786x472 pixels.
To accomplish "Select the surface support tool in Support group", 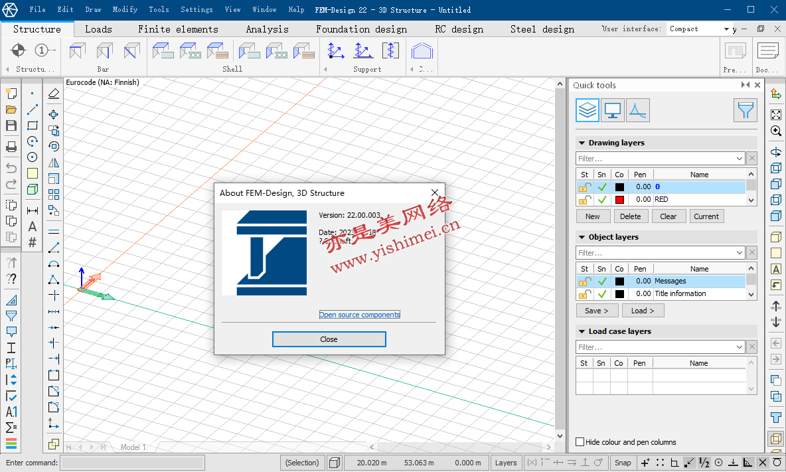I will pyautogui.click(x=390, y=50).
